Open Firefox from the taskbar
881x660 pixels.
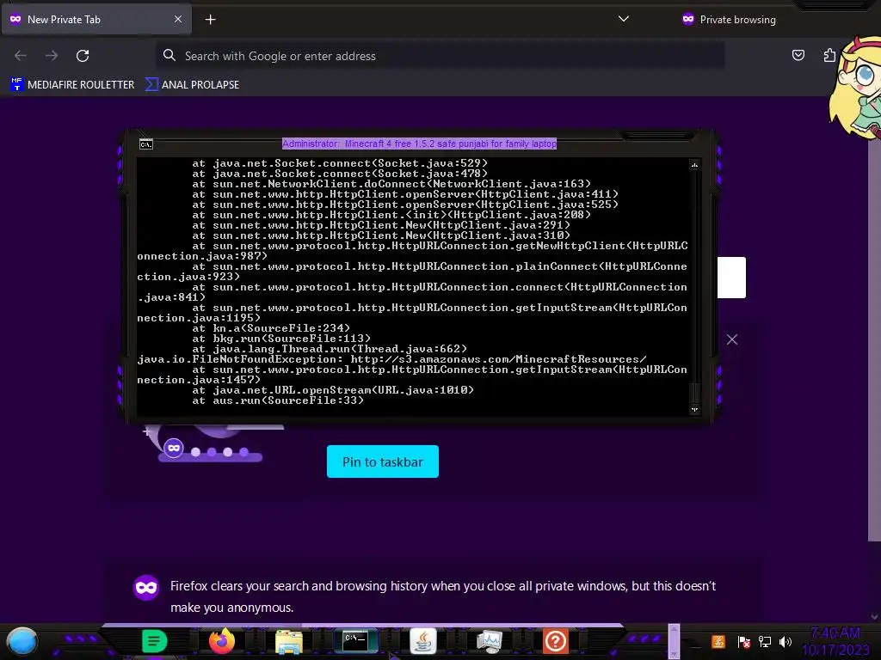222,641
